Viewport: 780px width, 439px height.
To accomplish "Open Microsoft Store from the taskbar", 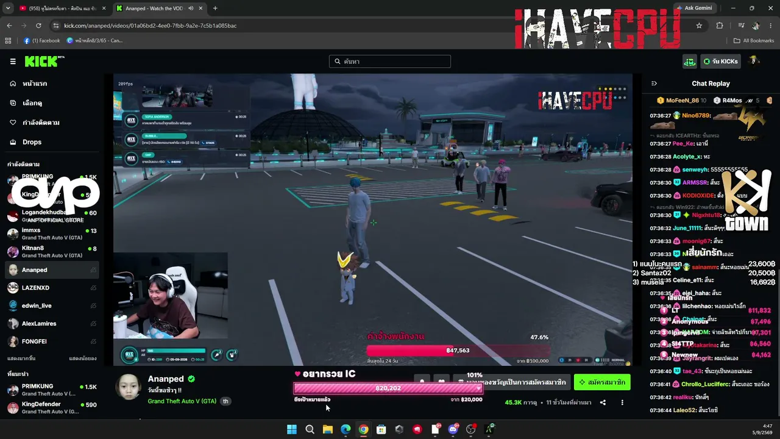I will tap(381, 429).
